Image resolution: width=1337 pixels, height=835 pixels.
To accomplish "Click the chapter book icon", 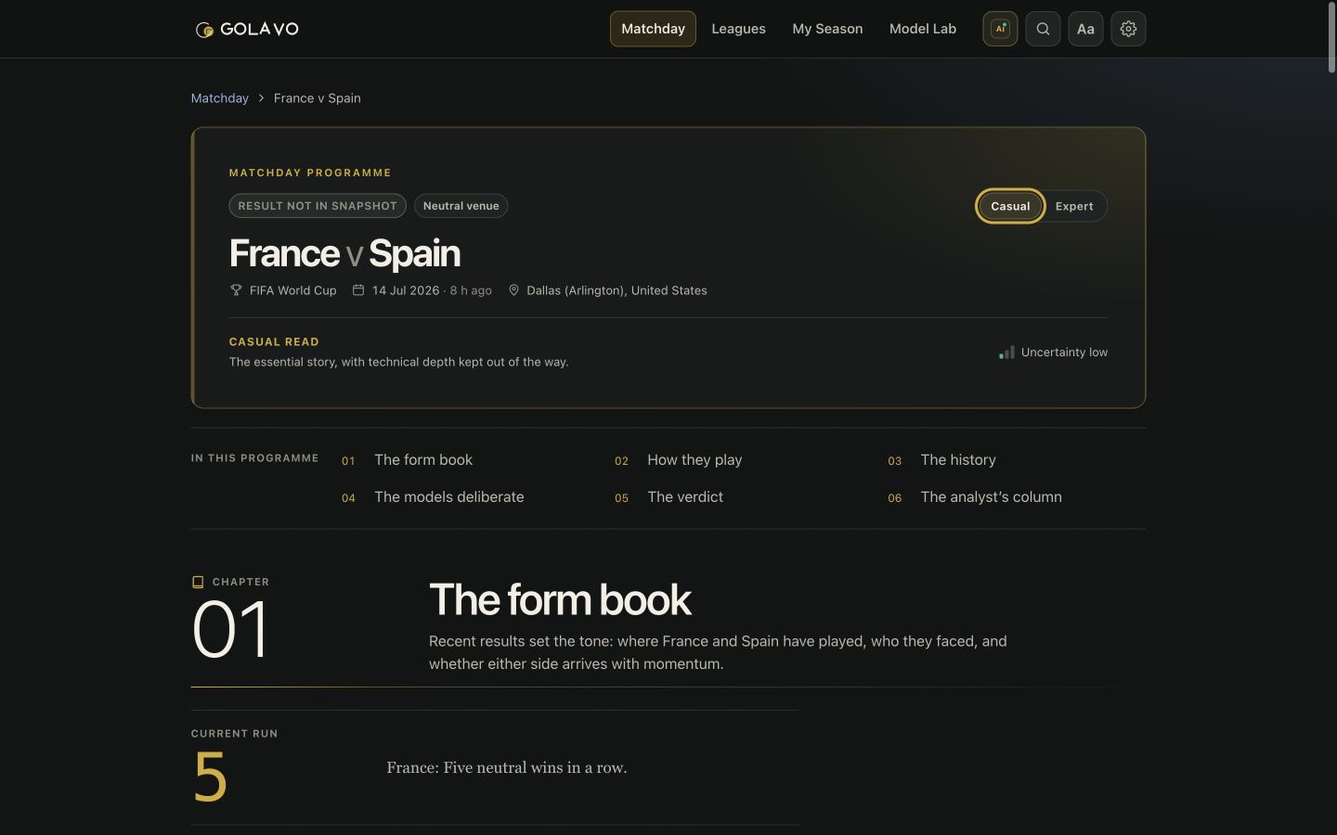I will tap(198, 582).
